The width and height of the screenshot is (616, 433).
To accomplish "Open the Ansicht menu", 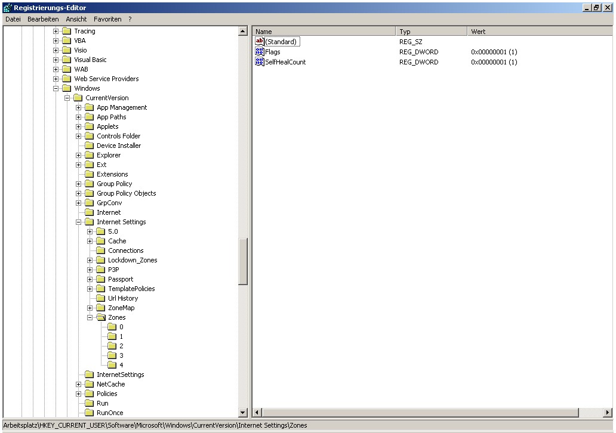I will (76, 19).
